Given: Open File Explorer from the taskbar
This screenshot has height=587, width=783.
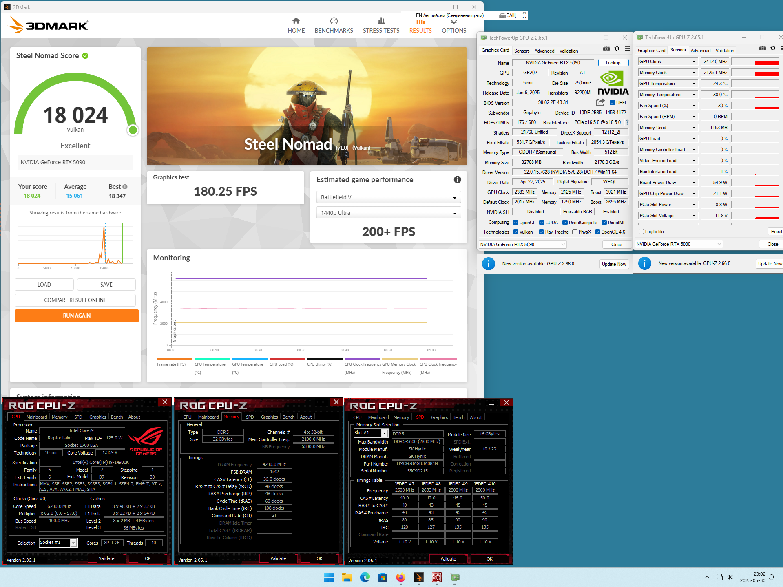Looking at the screenshot, I should tap(347, 577).
